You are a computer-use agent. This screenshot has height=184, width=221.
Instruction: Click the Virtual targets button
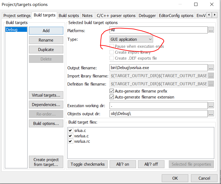click(x=46, y=95)
